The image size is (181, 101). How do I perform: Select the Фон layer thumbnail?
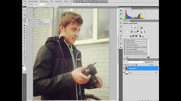click(x=127, y=72)
